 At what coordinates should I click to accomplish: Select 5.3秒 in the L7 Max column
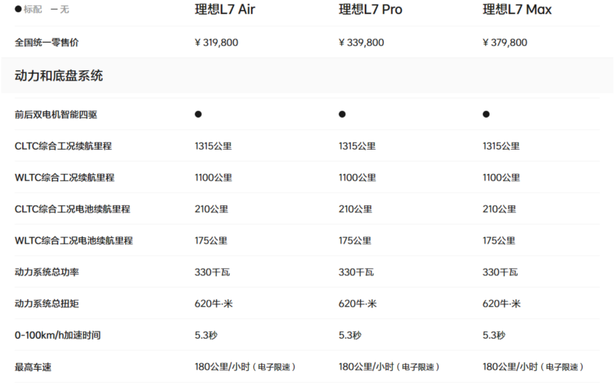pyautogui.click(x=494, y=335)
